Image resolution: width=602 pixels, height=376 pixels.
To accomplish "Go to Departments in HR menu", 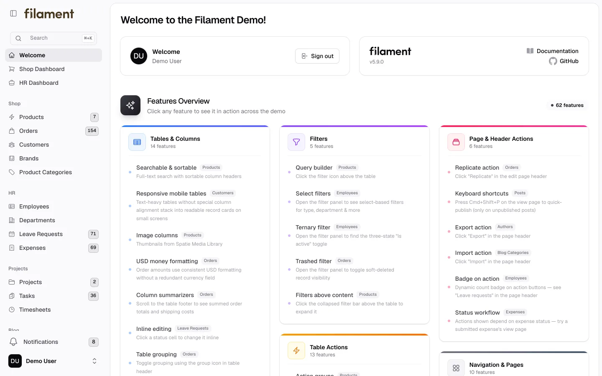I will [x=54, y=220].
